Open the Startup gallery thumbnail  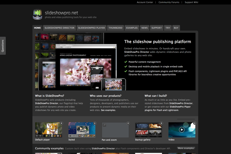149,130
